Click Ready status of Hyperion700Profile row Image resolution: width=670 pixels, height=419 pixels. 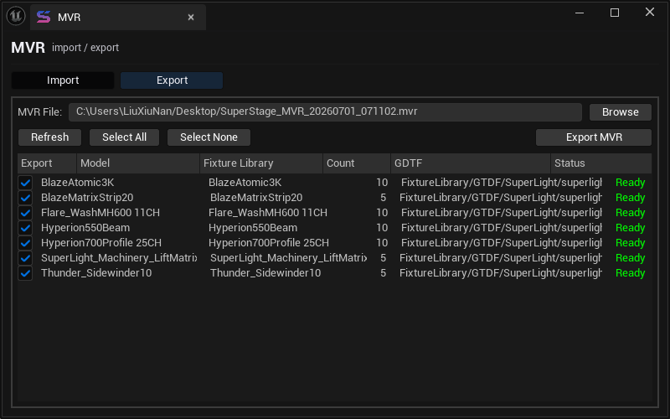click(x=631, y=243)
